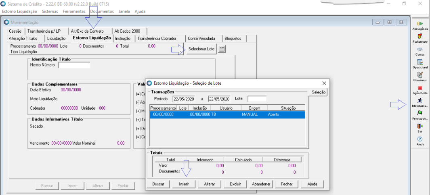
Task: Minimize the Movimentação inner window
Action: pyautogui.click(x=378, y=23)
